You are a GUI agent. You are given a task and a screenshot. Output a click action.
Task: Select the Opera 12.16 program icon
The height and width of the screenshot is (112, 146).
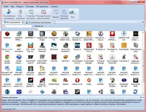point(77,82)
